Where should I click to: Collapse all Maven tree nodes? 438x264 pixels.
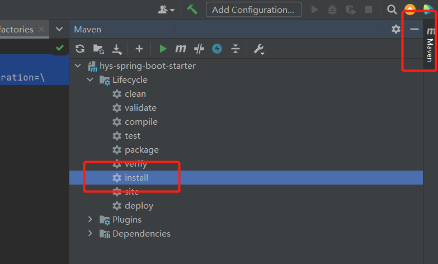coord(236,49)
